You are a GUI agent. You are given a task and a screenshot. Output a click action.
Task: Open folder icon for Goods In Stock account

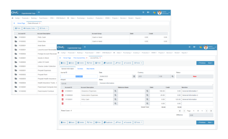[16, 58]
